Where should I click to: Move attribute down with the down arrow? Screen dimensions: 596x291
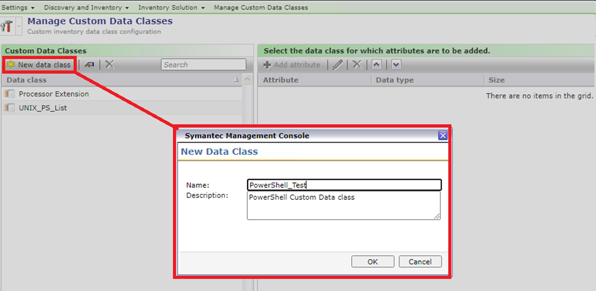[x=396, y=65]
